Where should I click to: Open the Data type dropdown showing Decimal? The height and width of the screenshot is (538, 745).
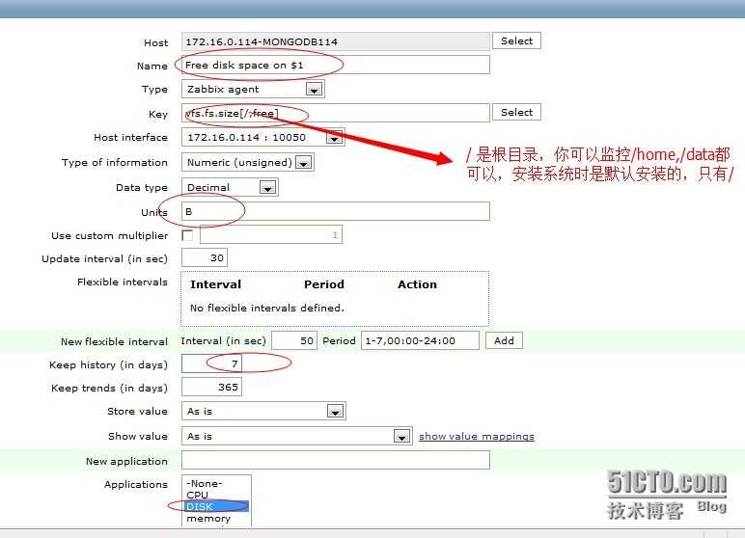(x=230, y=187)
